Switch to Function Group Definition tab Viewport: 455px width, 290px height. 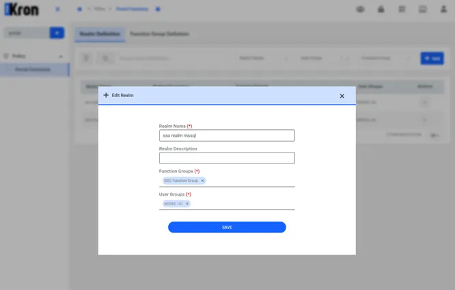click(x=159, y=34)
